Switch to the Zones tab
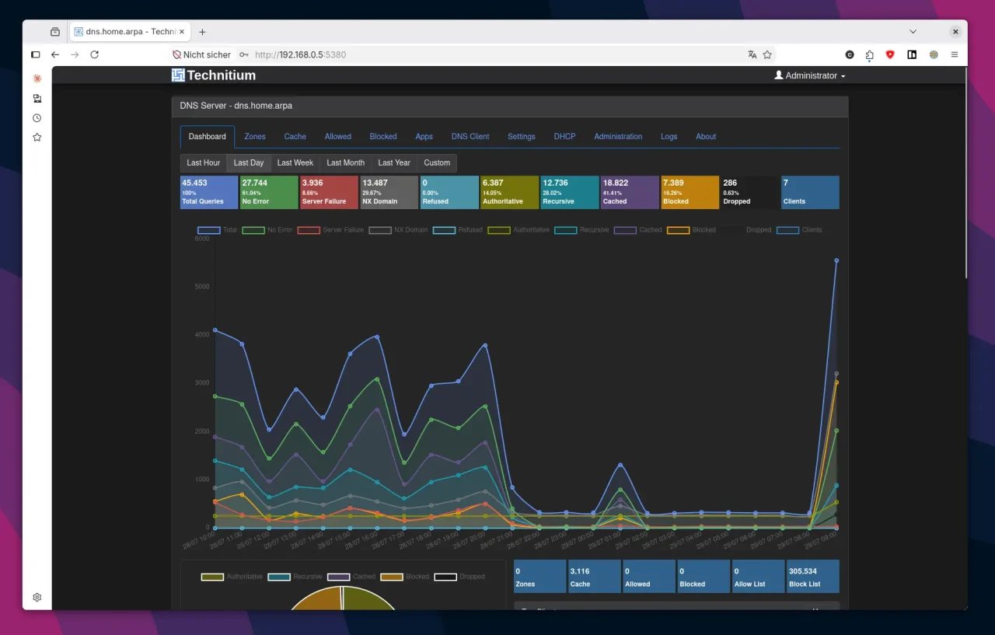995x635 pixels. [x=255, y=137]
